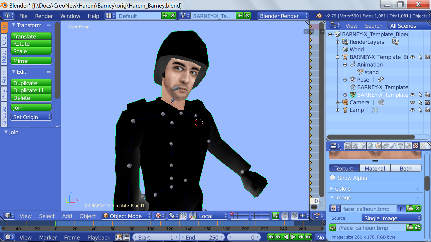Screen dimensions: 431x242
Task: Open the Single Image source dropdown
Action: [x=391, y=218]
